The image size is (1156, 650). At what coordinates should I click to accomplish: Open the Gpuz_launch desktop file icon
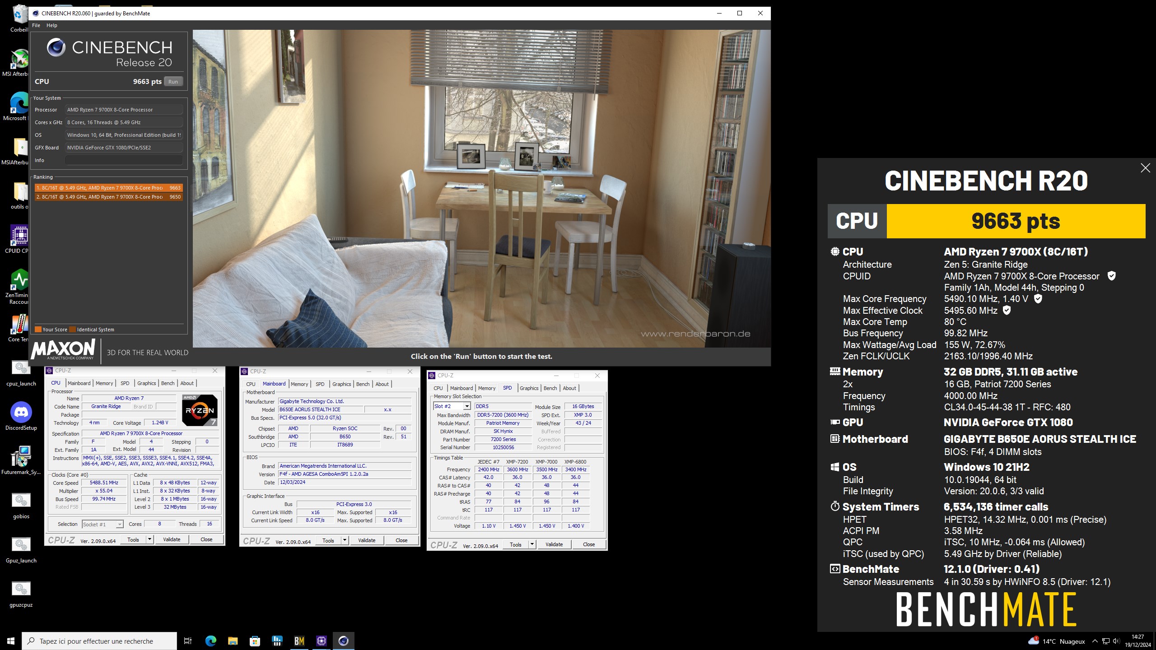pos(21,549)
